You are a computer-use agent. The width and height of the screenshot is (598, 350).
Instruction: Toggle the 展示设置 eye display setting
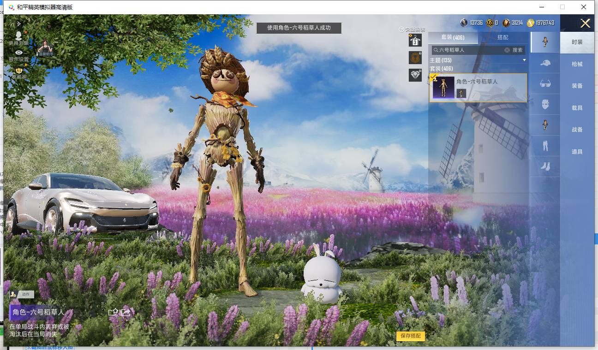click(x=18, y=53)
